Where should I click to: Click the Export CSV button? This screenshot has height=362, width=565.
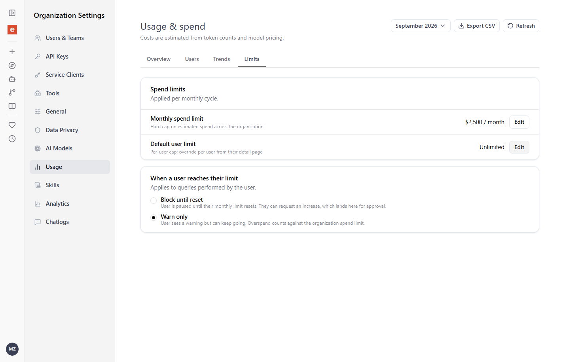[x=477, y=26]
